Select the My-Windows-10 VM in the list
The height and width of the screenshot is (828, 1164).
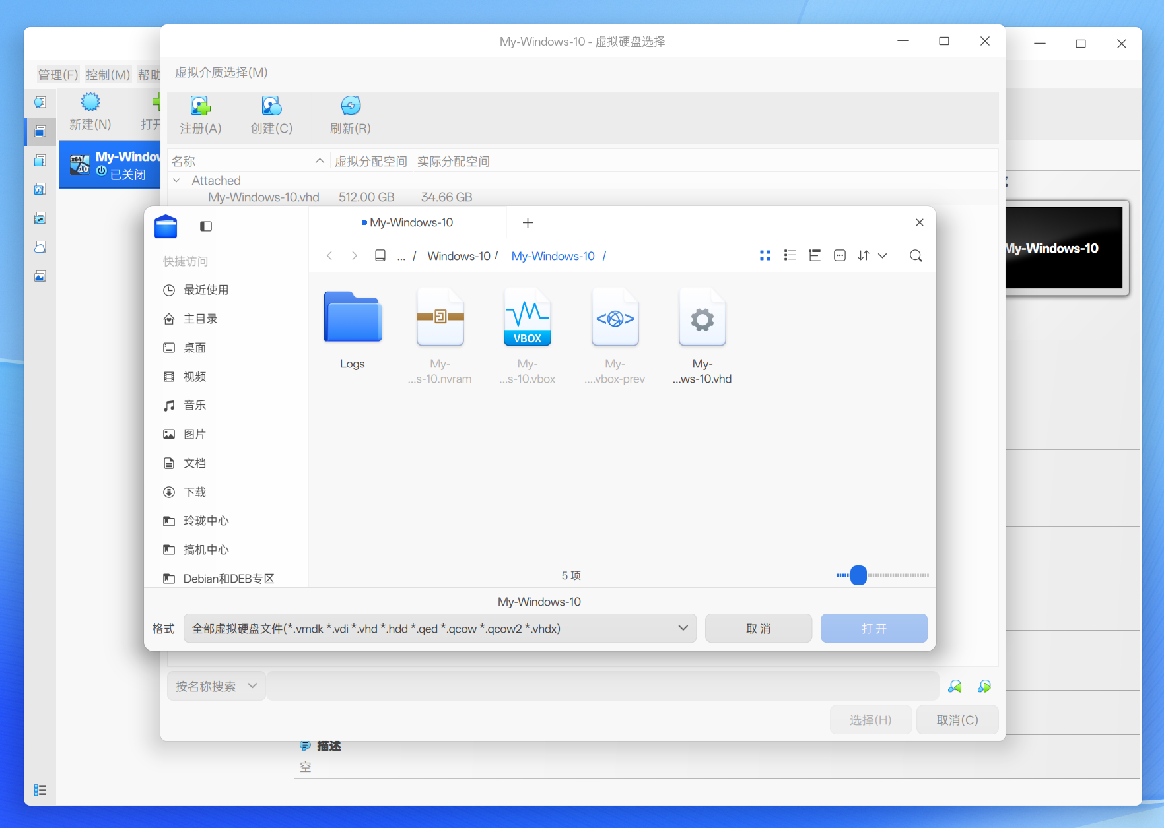110,164
